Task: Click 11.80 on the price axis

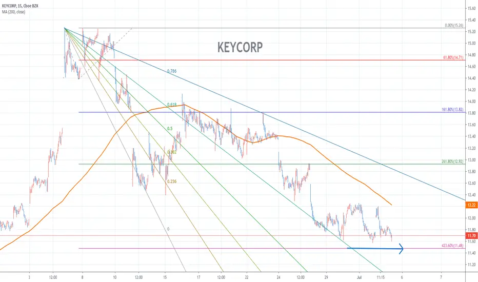Action: (472, 230)
